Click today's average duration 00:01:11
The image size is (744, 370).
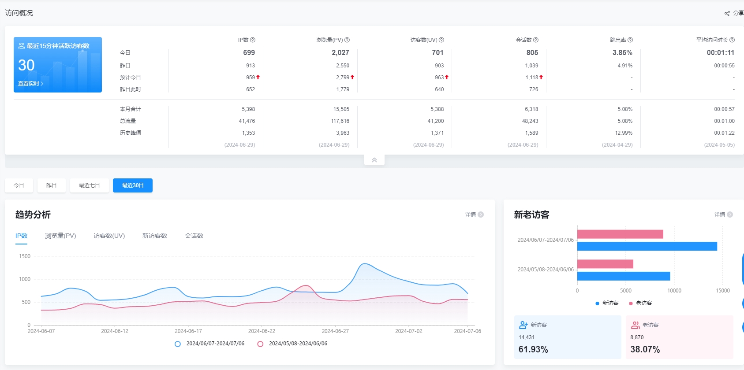pos(721,53)
